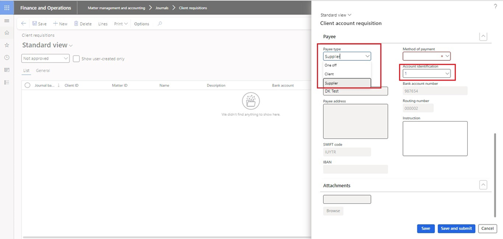
Task: Click Save in the action toolbar
Action: tap(40, 23)
